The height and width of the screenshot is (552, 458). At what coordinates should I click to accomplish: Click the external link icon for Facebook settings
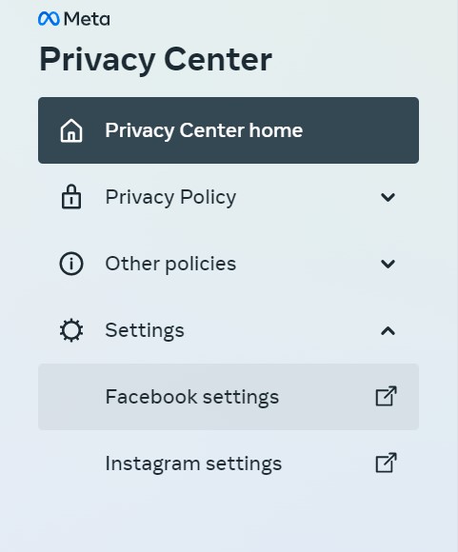[x=387, y=397]
